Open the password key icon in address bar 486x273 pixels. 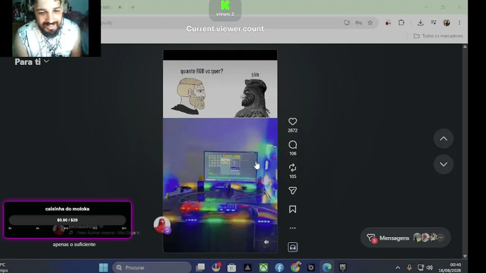pos(358,23)
